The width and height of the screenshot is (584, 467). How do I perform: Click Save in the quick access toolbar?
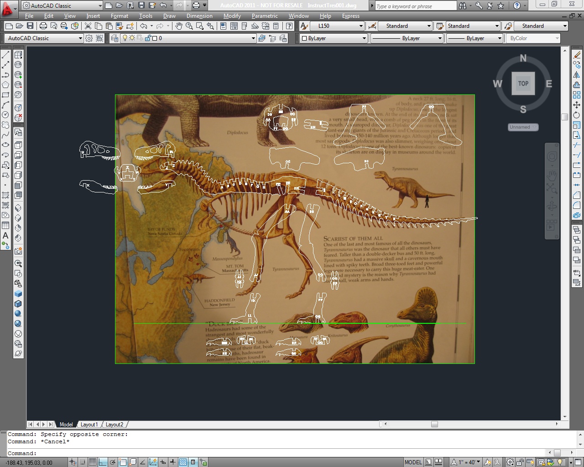(x=141, y=5)
